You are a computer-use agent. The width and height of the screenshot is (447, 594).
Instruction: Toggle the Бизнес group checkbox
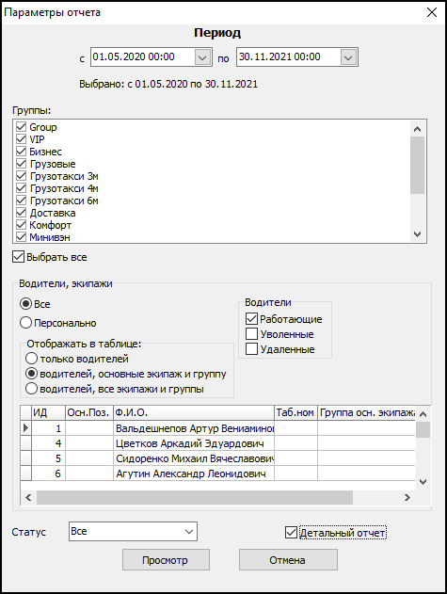[x=22, y=152]
